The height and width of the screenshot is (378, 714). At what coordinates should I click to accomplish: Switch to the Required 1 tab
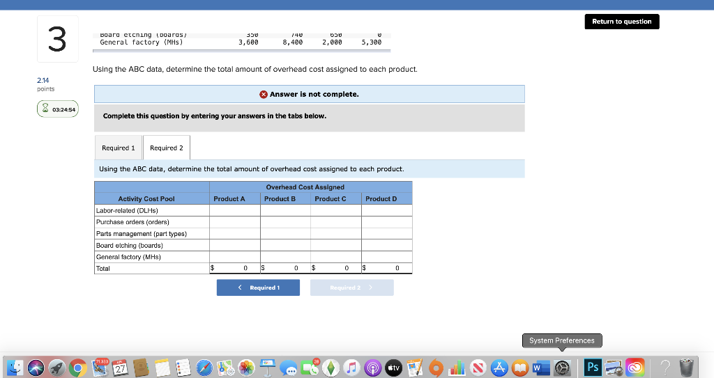click(119, 148)
